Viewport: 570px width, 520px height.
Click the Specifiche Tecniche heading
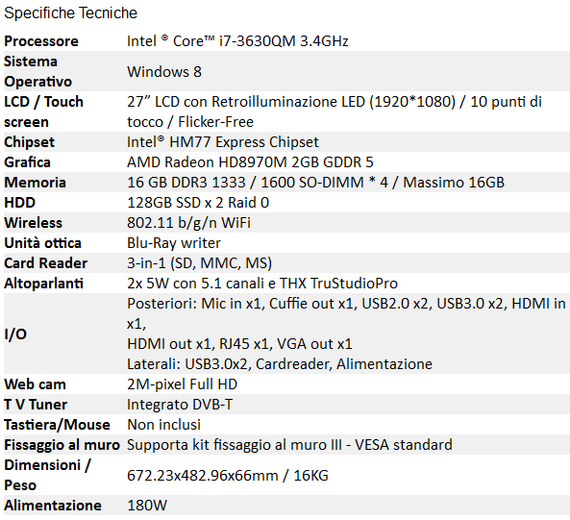[70, 13]
